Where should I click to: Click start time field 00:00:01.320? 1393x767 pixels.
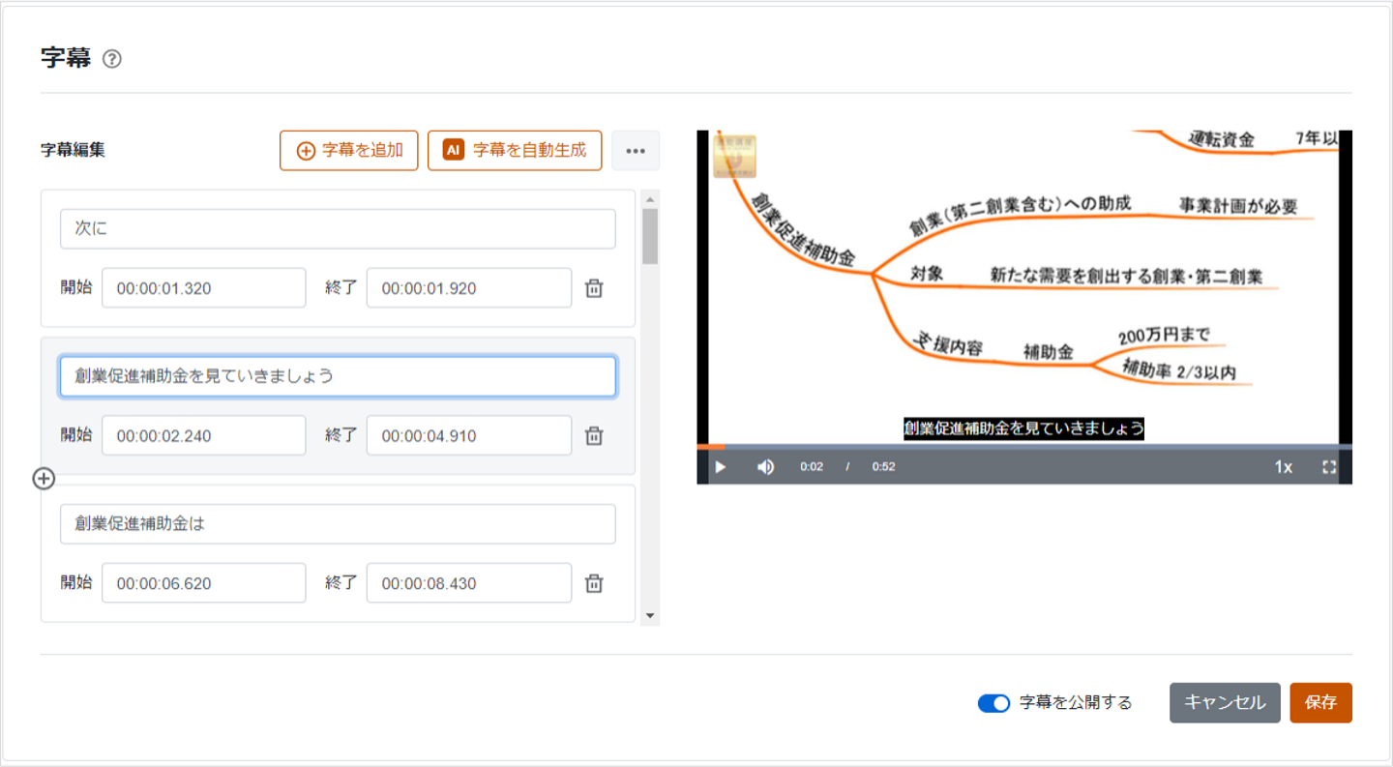point(204,288)
